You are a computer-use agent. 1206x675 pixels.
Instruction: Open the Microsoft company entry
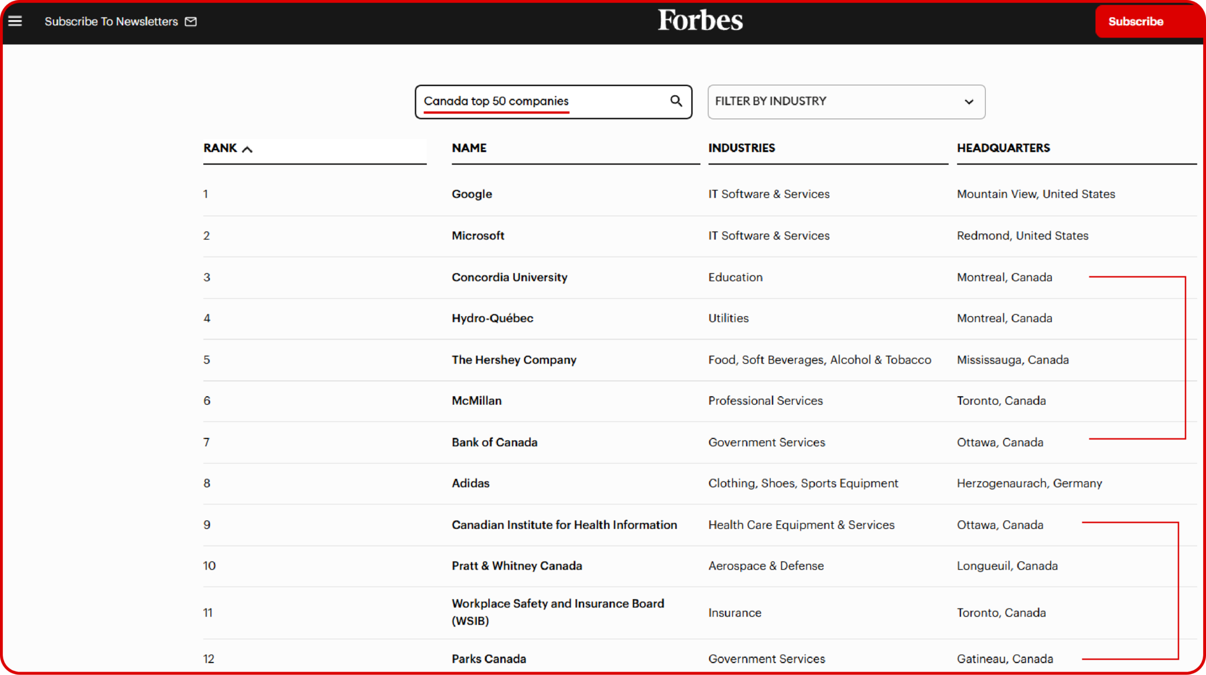click(x=478, y=236)
